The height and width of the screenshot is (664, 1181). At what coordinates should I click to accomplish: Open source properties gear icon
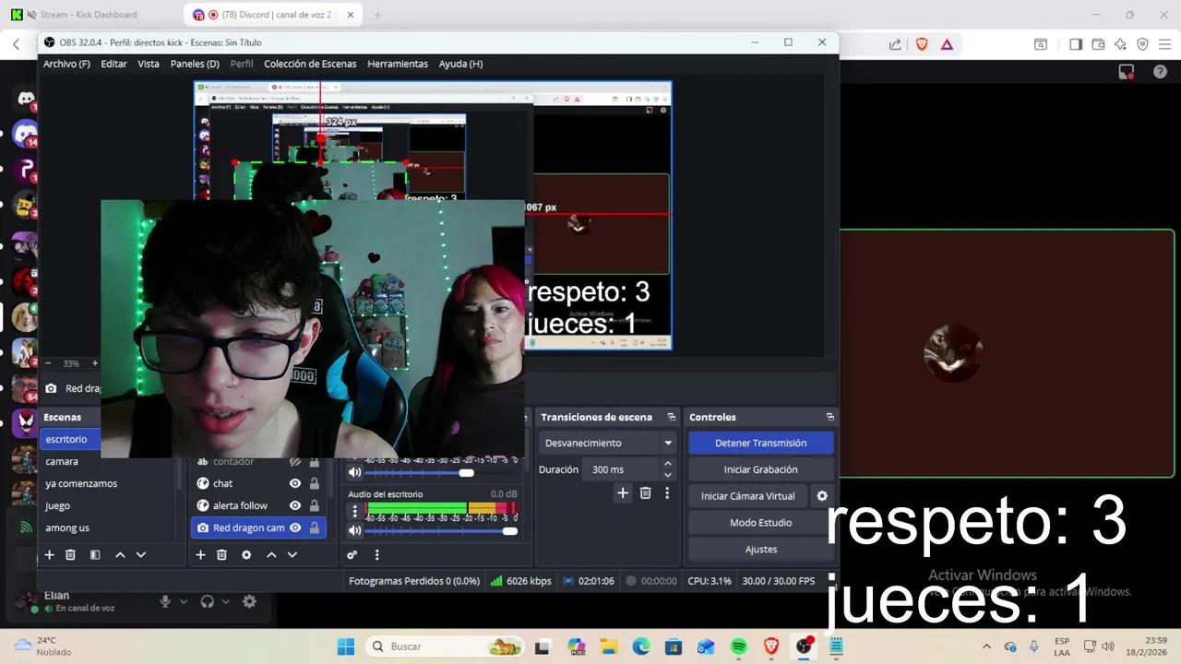246,554
